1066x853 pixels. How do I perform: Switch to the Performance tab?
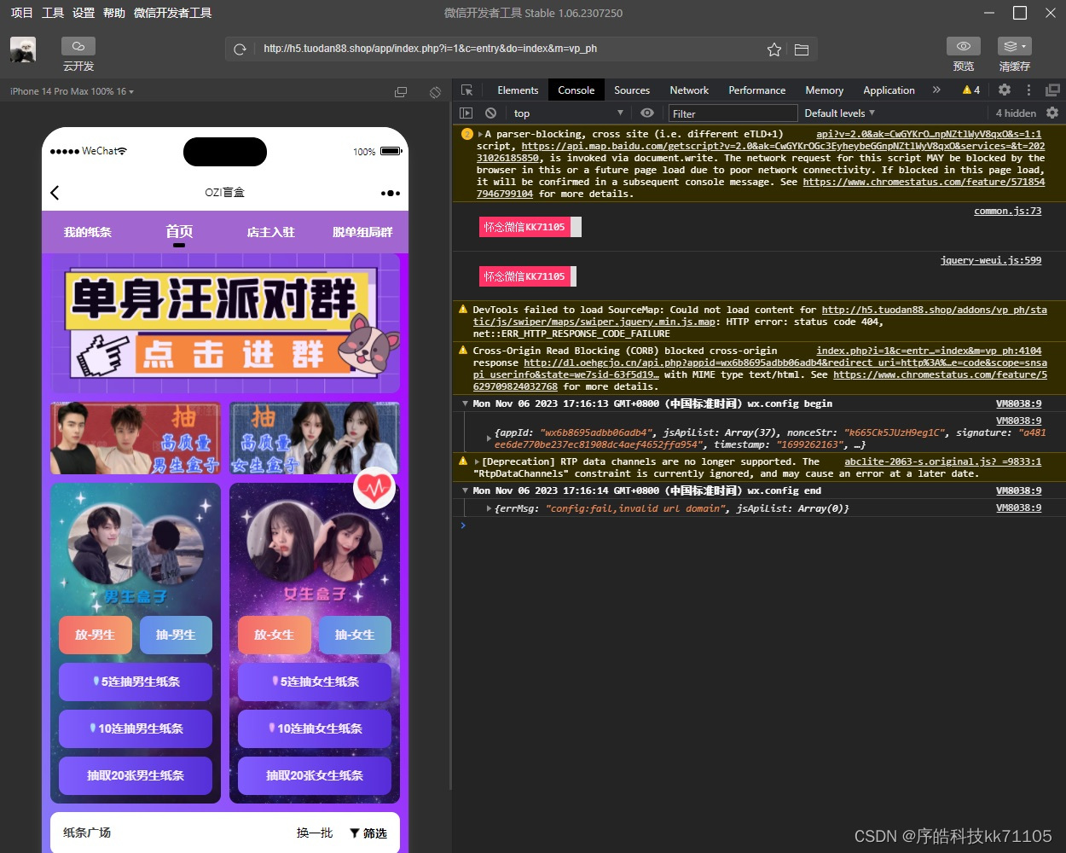[757, 90]
